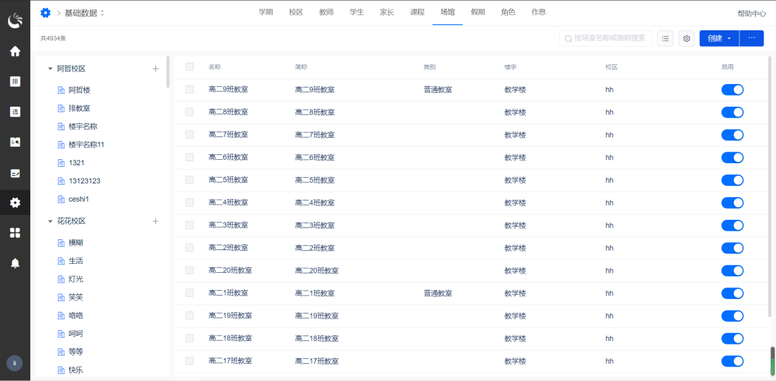Screen dimensions: 776x381
Task: Switch to the 假期 tab
Action: click(x=478, y=12)
